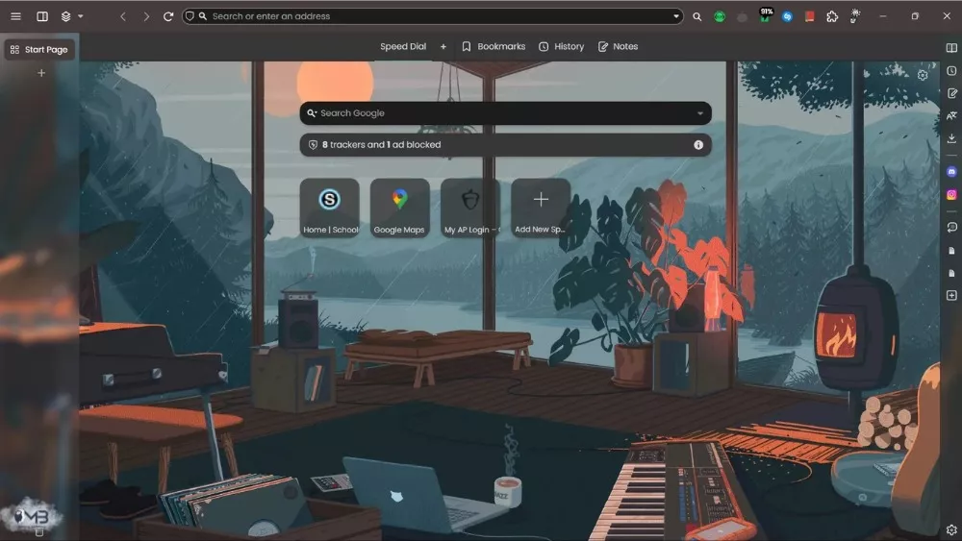
Task: Open the Extensions puzzle-piece menu
Action: (x=832, y=16)
